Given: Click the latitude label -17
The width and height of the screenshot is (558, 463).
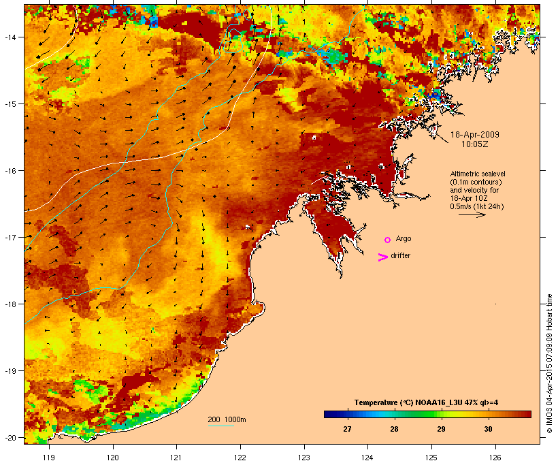Looking at the screenshot, I should coord(10,237).
